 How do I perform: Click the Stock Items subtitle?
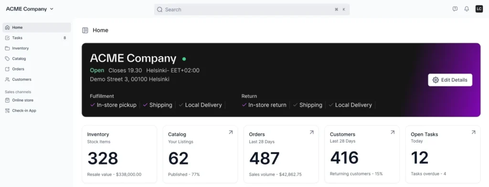tap(98, 142)
